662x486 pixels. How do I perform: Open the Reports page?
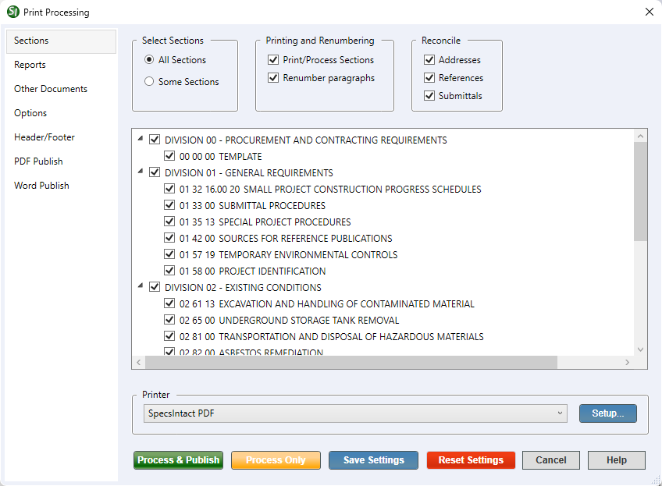coord(30,65)
